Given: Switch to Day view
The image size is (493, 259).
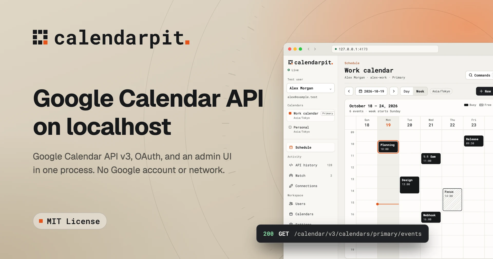Looking at the screenshot, I should coord(406,91).
